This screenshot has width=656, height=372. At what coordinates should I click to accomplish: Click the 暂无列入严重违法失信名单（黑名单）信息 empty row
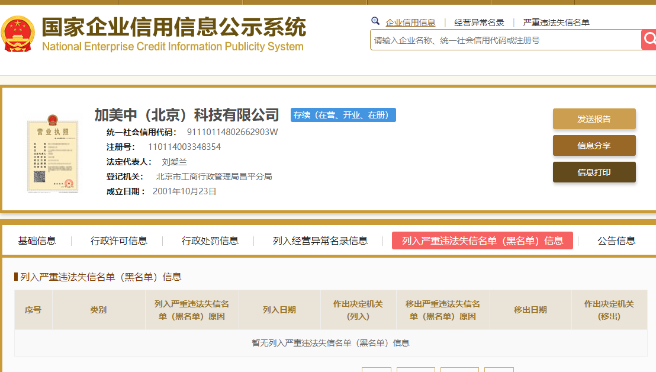330,343
